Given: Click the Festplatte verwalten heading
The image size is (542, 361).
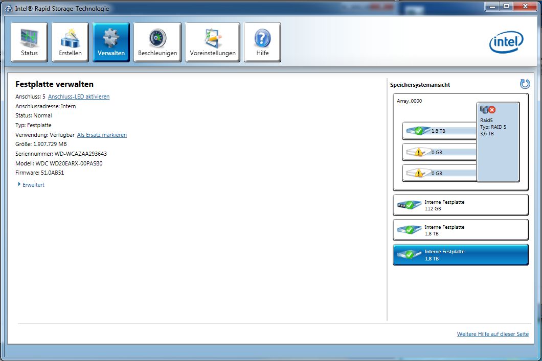Looking at the screenshot, I should (x=54, y=84).
